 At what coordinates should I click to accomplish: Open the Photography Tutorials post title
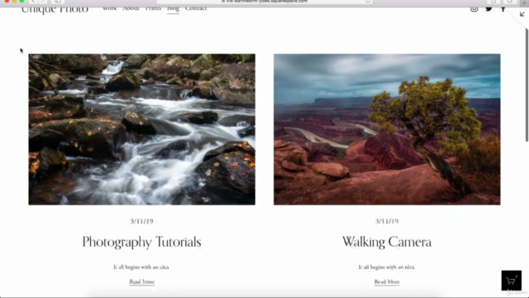(141, 242)
